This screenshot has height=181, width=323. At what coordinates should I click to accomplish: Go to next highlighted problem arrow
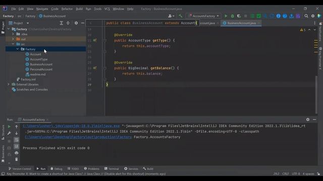[314, 30]
